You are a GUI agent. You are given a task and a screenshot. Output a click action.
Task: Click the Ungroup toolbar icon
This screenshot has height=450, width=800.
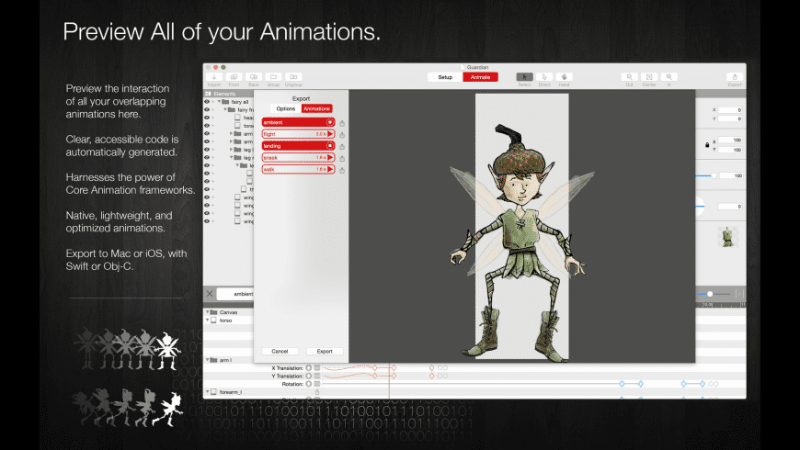(x=293, y=77)
